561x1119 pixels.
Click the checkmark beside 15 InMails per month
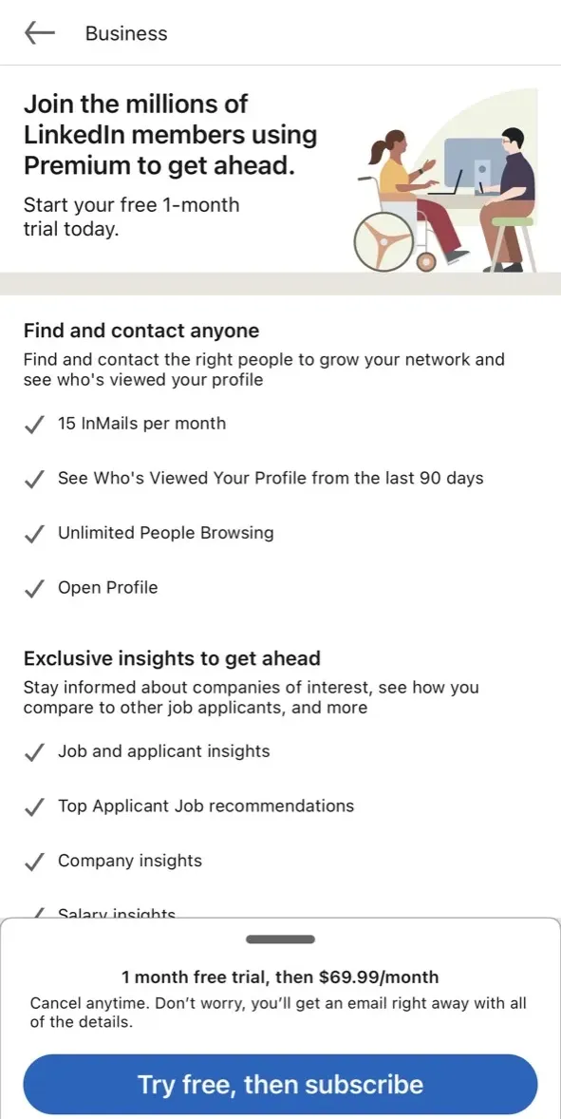[33, 427]
